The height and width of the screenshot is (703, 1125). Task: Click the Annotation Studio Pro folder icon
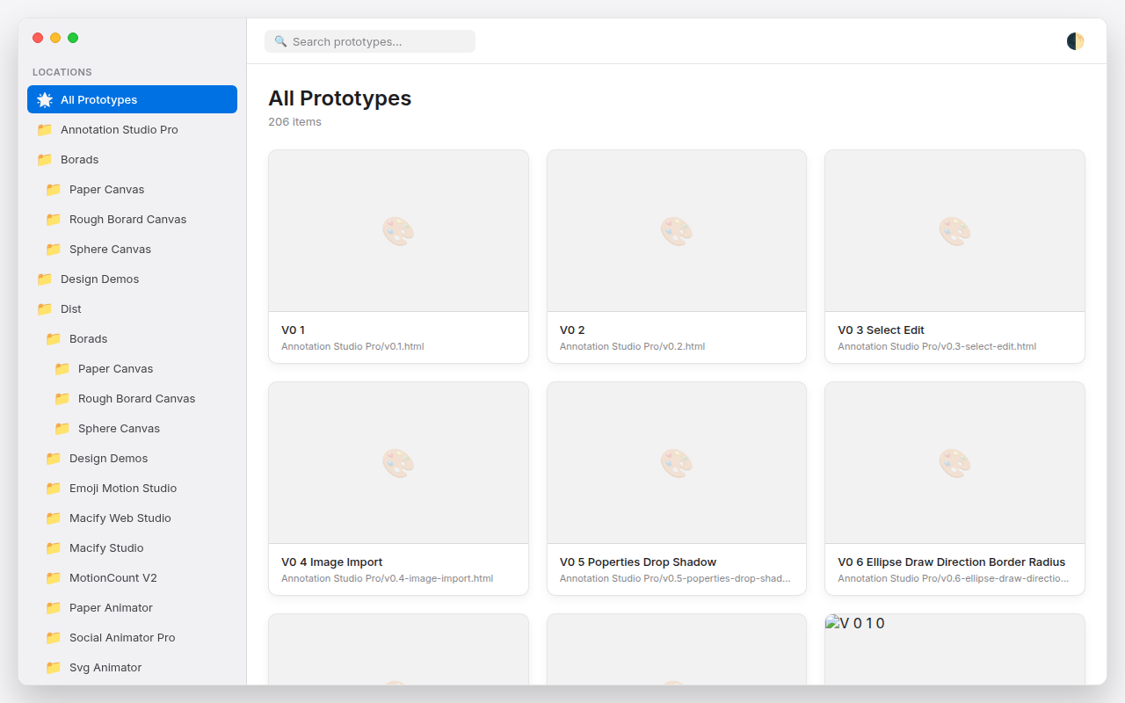click(x=45, y=130)
